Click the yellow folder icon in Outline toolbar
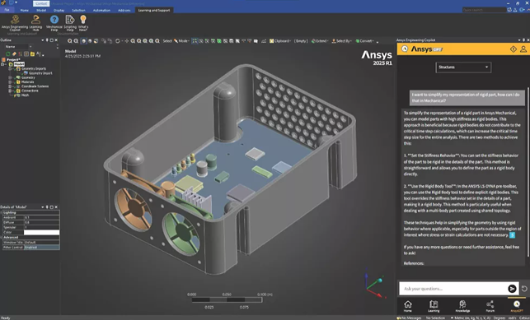 [x=32, y=54]
